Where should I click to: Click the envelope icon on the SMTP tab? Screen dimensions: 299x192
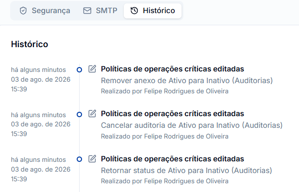click(87, 11)
